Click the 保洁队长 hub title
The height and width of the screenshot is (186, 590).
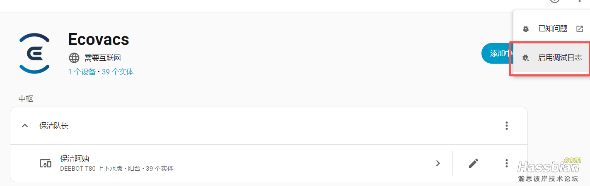[54, 126]
